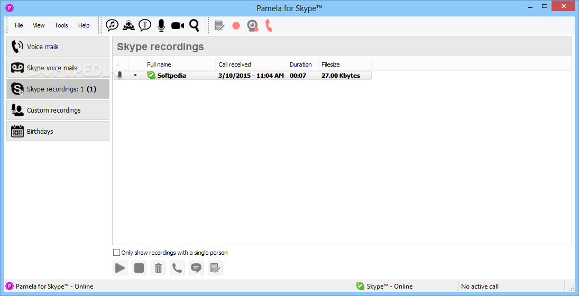Viewport: 579px width, 296px height.
Task: Click the Pamela icon in title bar
Action: click(10, 7)
